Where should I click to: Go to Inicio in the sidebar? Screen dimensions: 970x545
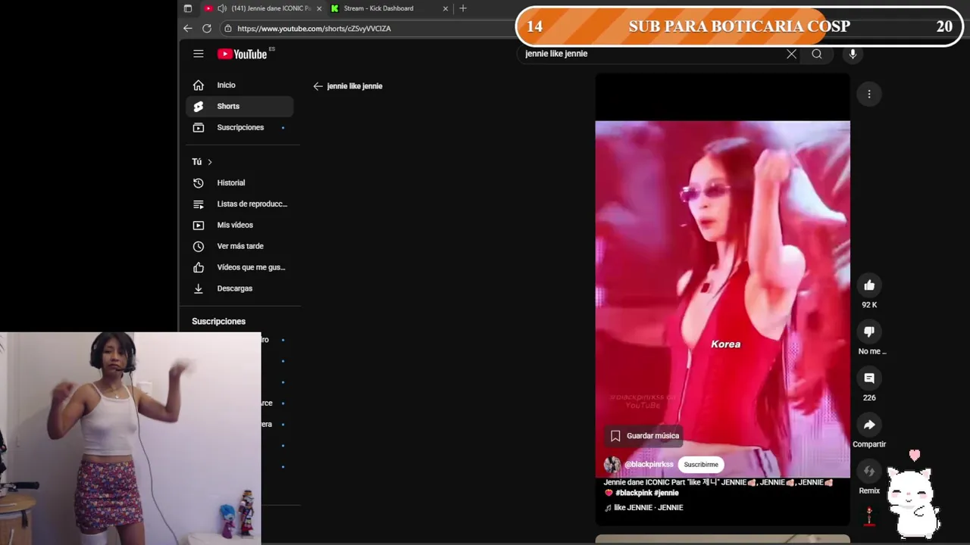tap(239, 85)
